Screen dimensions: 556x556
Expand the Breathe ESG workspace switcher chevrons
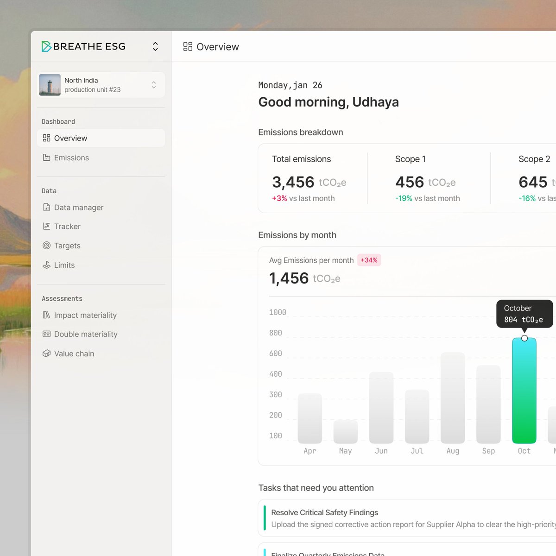point(155,46)
